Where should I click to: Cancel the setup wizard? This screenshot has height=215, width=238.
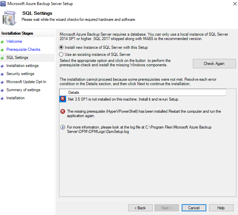(194, 208)
